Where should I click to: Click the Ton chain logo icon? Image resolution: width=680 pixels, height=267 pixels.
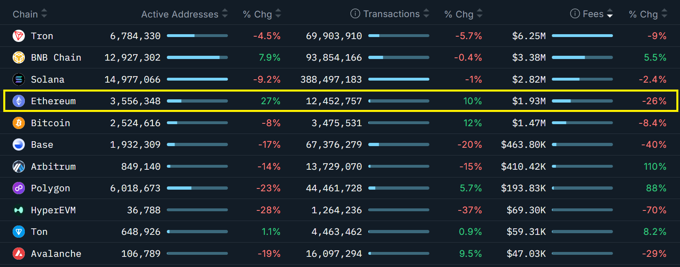click(19, 232)
